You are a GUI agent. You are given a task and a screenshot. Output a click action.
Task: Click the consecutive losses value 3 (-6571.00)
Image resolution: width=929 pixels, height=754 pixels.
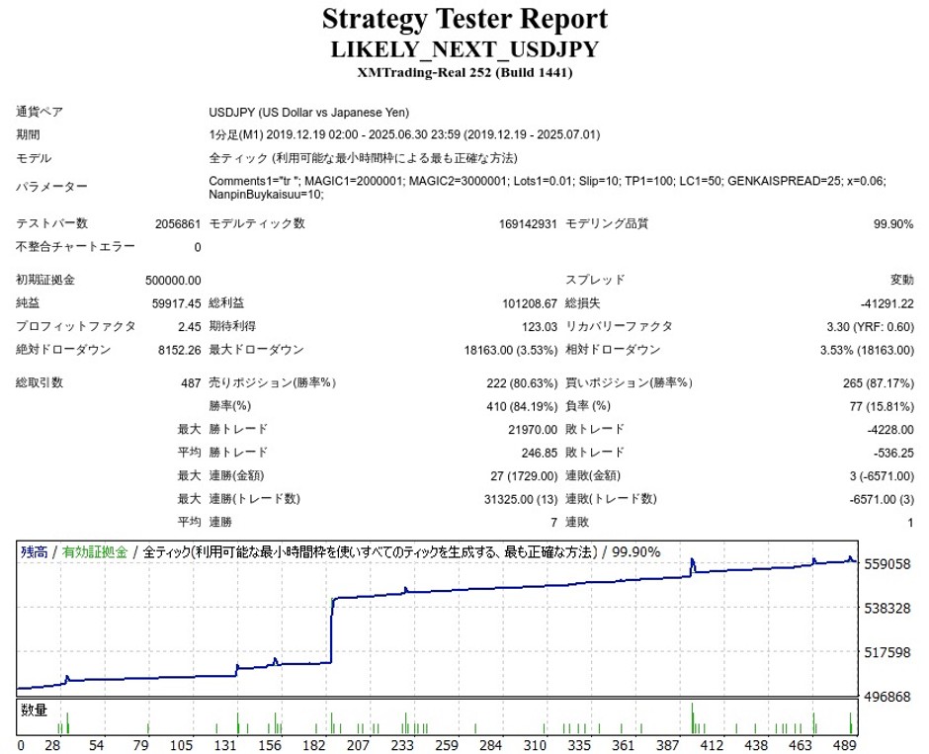pyautogui.click(x=882, y=476)
